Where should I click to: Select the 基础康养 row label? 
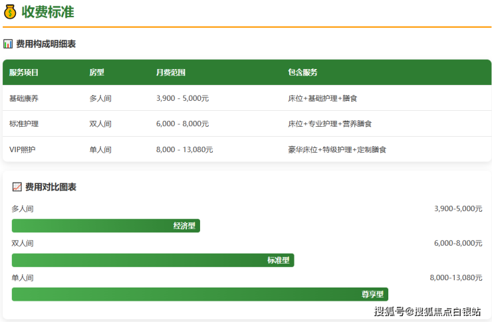click(x=24, y=98)
